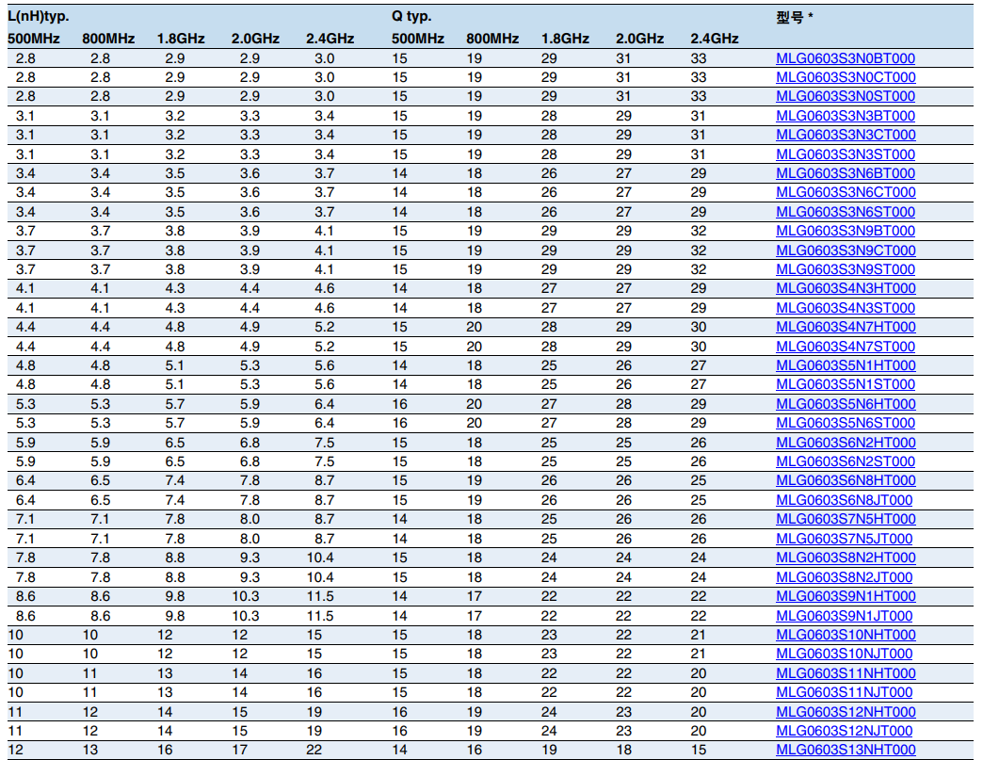Viewport: 983px width, 760px height.
Task: Open the MLG0603S6N8HT000 part link
Action: point(846,480)
